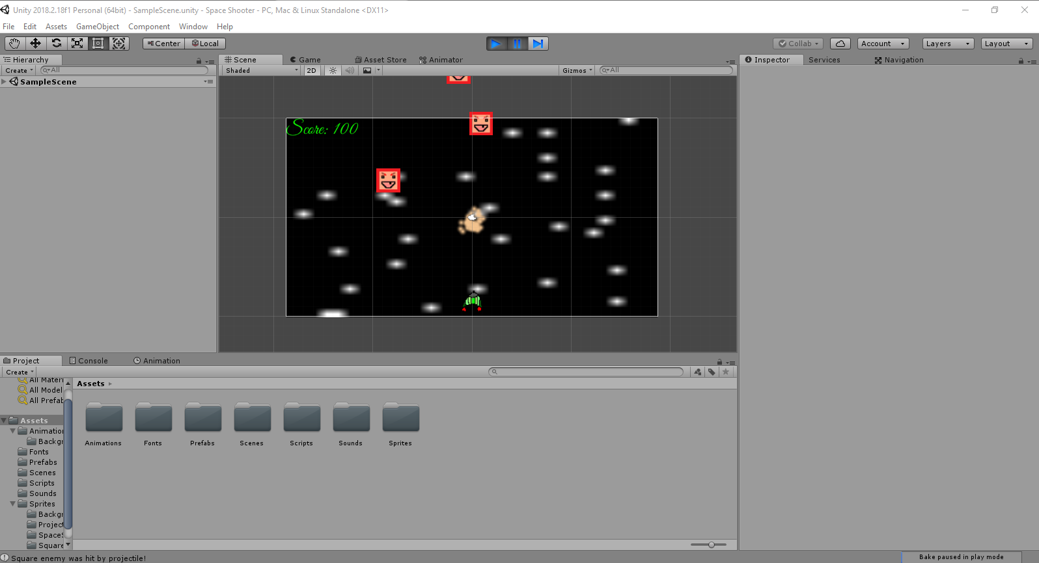Open the Sounds folder thumbnail
The image size is (1039, 563).
(352, 417)
